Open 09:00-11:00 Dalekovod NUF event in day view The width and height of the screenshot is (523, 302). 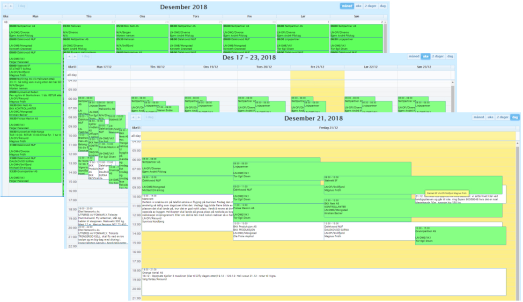278,194
